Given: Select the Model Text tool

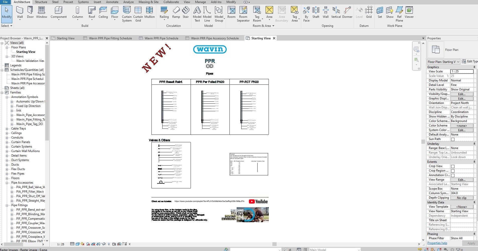Looking at the screenshot, I should (x=197, y=14).
